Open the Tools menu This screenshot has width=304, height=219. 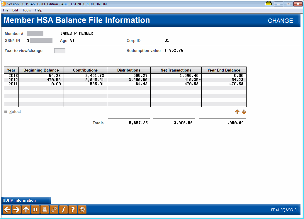point(26,10)
